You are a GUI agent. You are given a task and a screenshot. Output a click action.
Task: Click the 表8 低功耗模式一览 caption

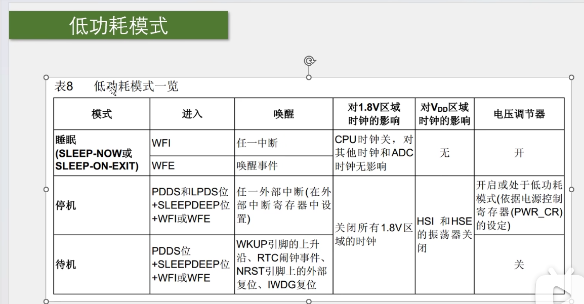click(116, 86)
